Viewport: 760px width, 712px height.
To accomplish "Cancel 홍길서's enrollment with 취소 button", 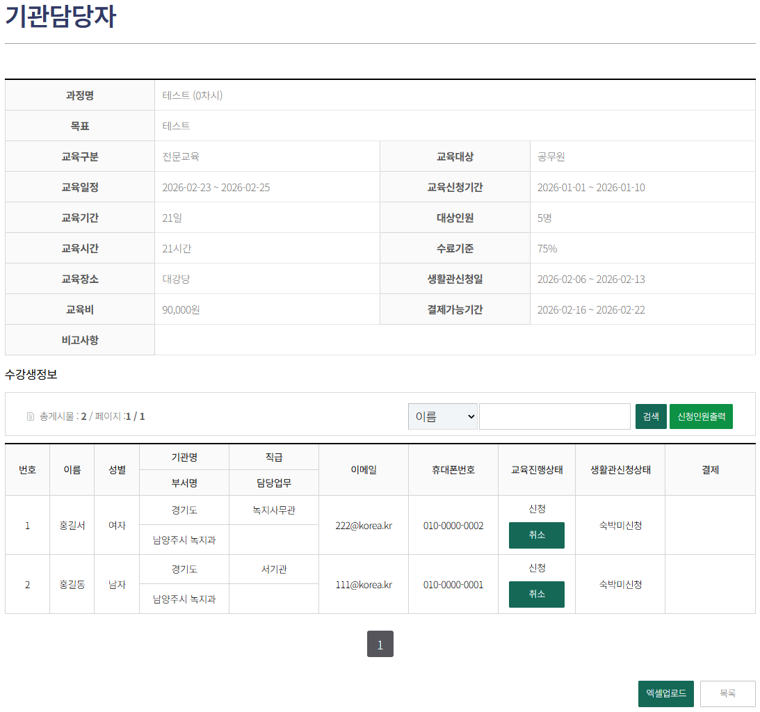I will (536, 535).
